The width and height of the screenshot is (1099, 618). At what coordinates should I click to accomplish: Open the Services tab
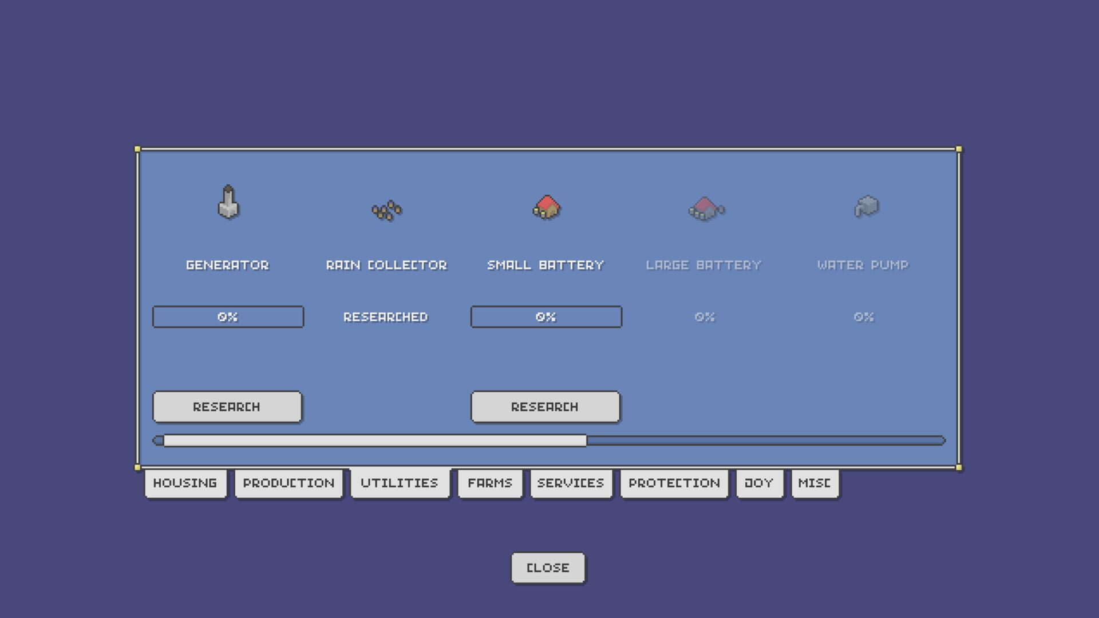click(571, 483)
